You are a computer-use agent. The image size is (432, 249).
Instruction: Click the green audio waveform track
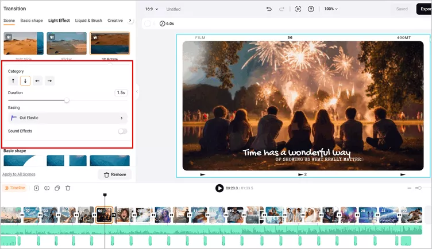(x=211, y=230)
